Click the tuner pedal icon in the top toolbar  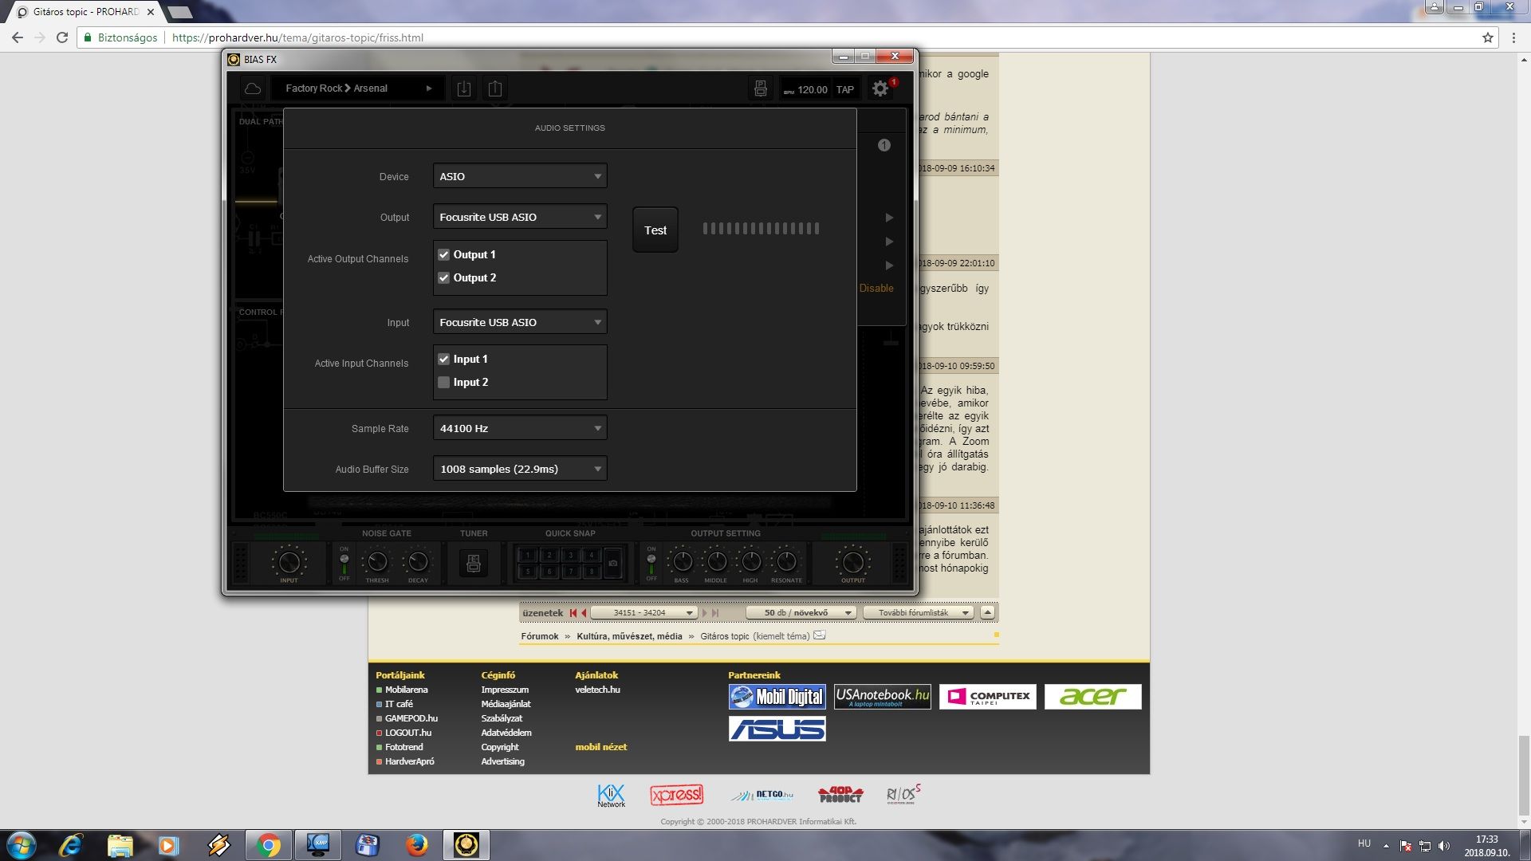[x=760, y=88]
